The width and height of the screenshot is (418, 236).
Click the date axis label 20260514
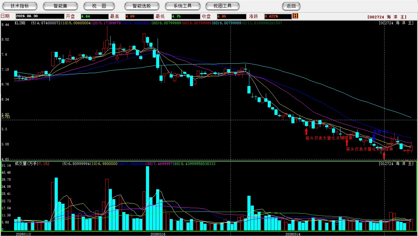point(293,234)
